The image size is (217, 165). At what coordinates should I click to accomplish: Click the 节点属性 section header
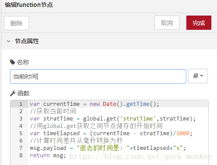pos(27,41)
